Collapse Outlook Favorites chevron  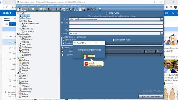click(6, 36)
